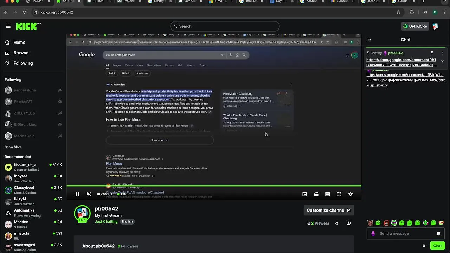This screenshot has height=253, width=450.
Task: Open Following in the sidebar
Action: [x=23, y=63]
